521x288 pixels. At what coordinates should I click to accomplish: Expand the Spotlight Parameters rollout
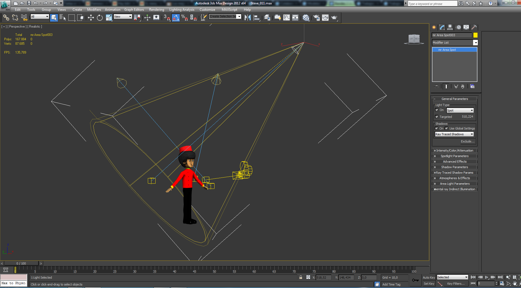tap(455, 156)
